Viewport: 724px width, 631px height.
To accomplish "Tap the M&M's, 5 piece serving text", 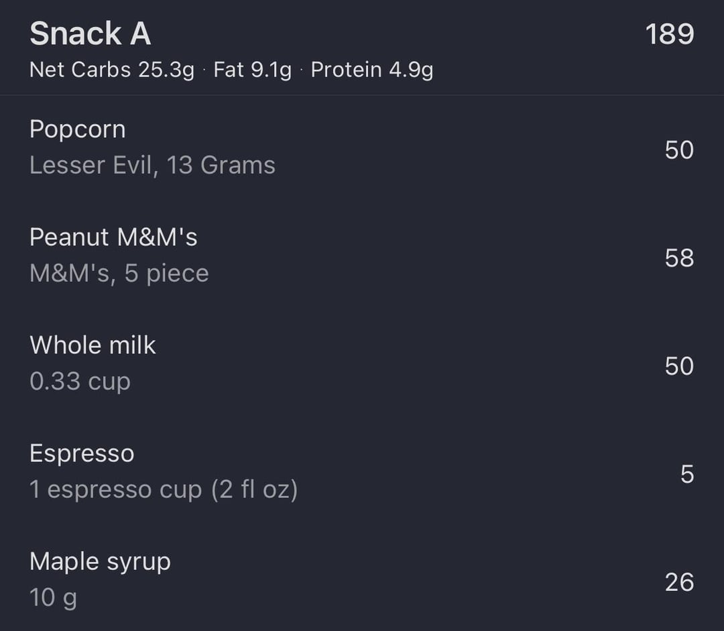I will coord(119,273).
